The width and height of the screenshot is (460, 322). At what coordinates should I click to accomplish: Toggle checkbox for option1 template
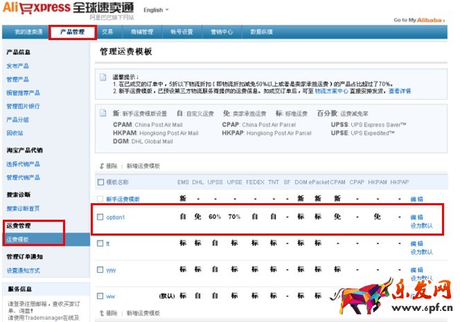click(x=100, y=217)
